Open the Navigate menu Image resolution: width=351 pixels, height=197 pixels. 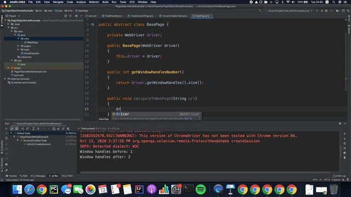[58, 2]
